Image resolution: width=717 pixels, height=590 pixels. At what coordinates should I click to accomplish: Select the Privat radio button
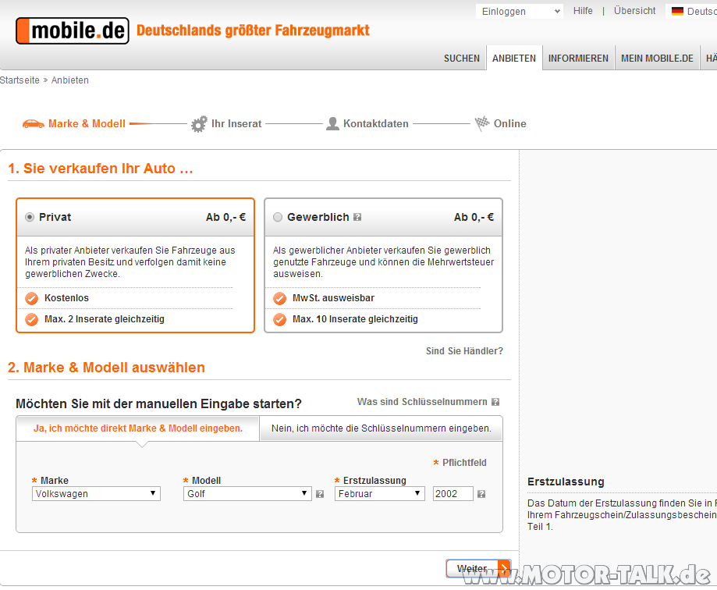(x=30, y=217)
